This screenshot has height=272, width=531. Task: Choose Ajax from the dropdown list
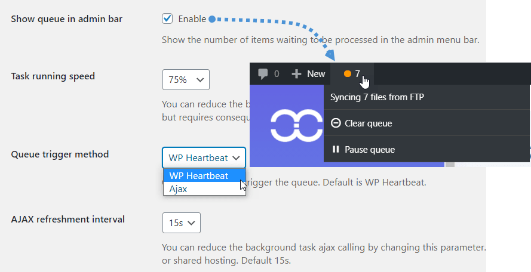[178, 188]
